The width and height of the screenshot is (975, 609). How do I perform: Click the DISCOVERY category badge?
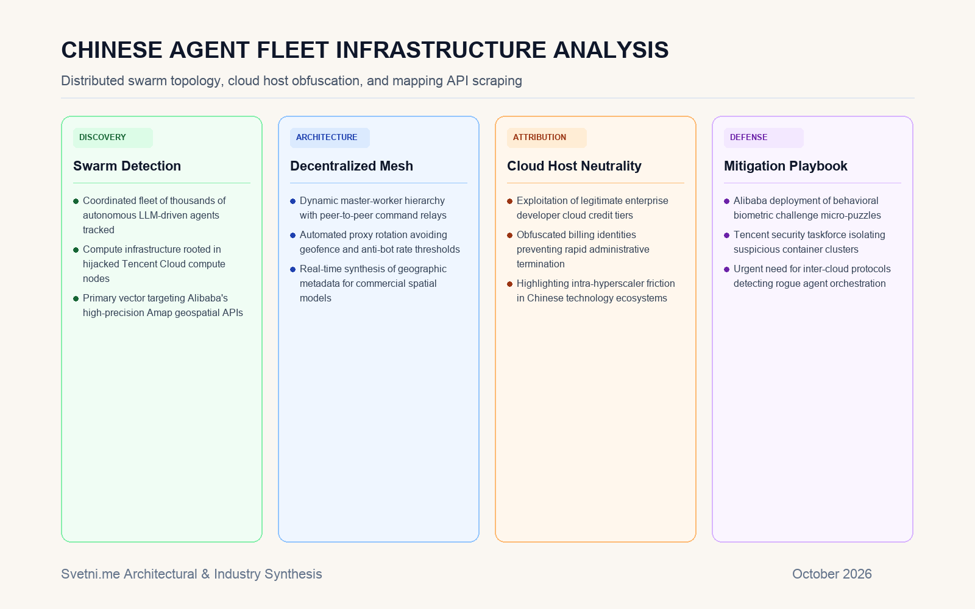[x=113, y=138]
